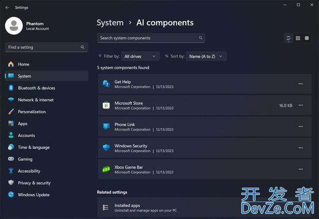This screenshot has height=219, width=319.
Task: Open more options for Microsoft Store
Action: pos(301,105)
